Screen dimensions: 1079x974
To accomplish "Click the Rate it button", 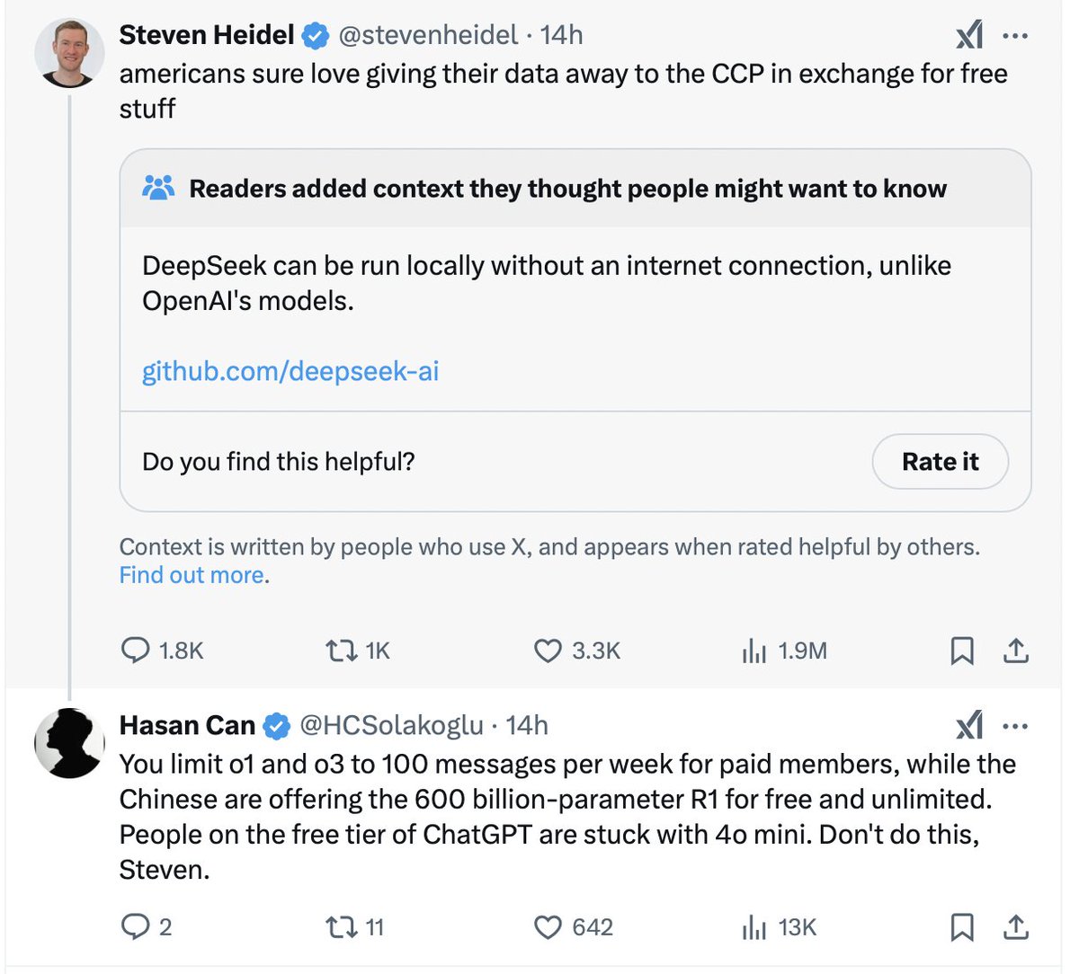I will point(940,462).
